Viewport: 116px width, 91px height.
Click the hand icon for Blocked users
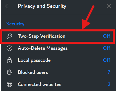(9, 72)
